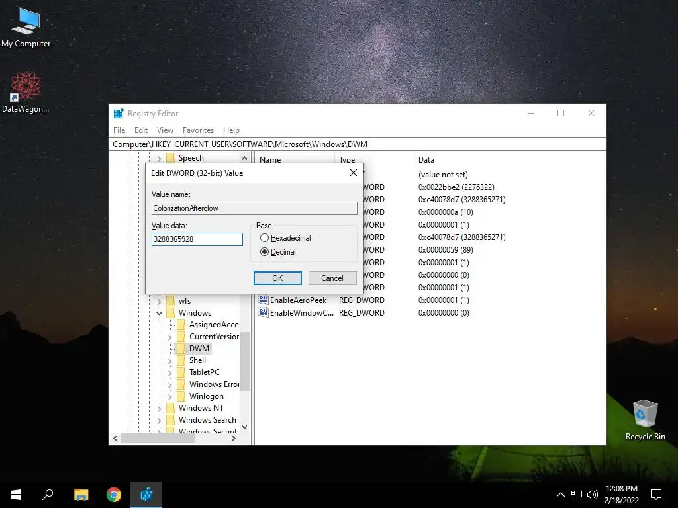Open the Favorites menu
Image resolution: width=678 pixels, height=508 pixels.
pyautogui.click(x=198, y=130)
